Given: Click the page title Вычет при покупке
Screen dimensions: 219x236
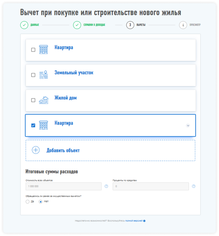Looking at the screenshot, I should coord(101,12).
